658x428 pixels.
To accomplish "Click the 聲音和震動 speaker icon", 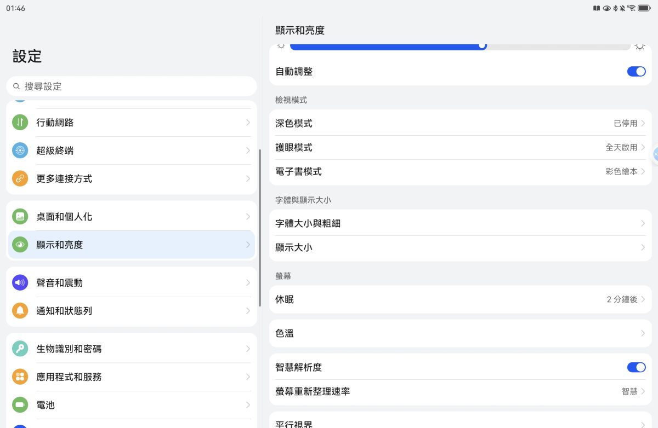I will (20, 283).
